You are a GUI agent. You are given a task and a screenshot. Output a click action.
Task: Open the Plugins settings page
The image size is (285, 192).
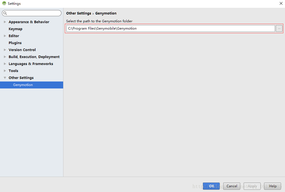point(15,43)
